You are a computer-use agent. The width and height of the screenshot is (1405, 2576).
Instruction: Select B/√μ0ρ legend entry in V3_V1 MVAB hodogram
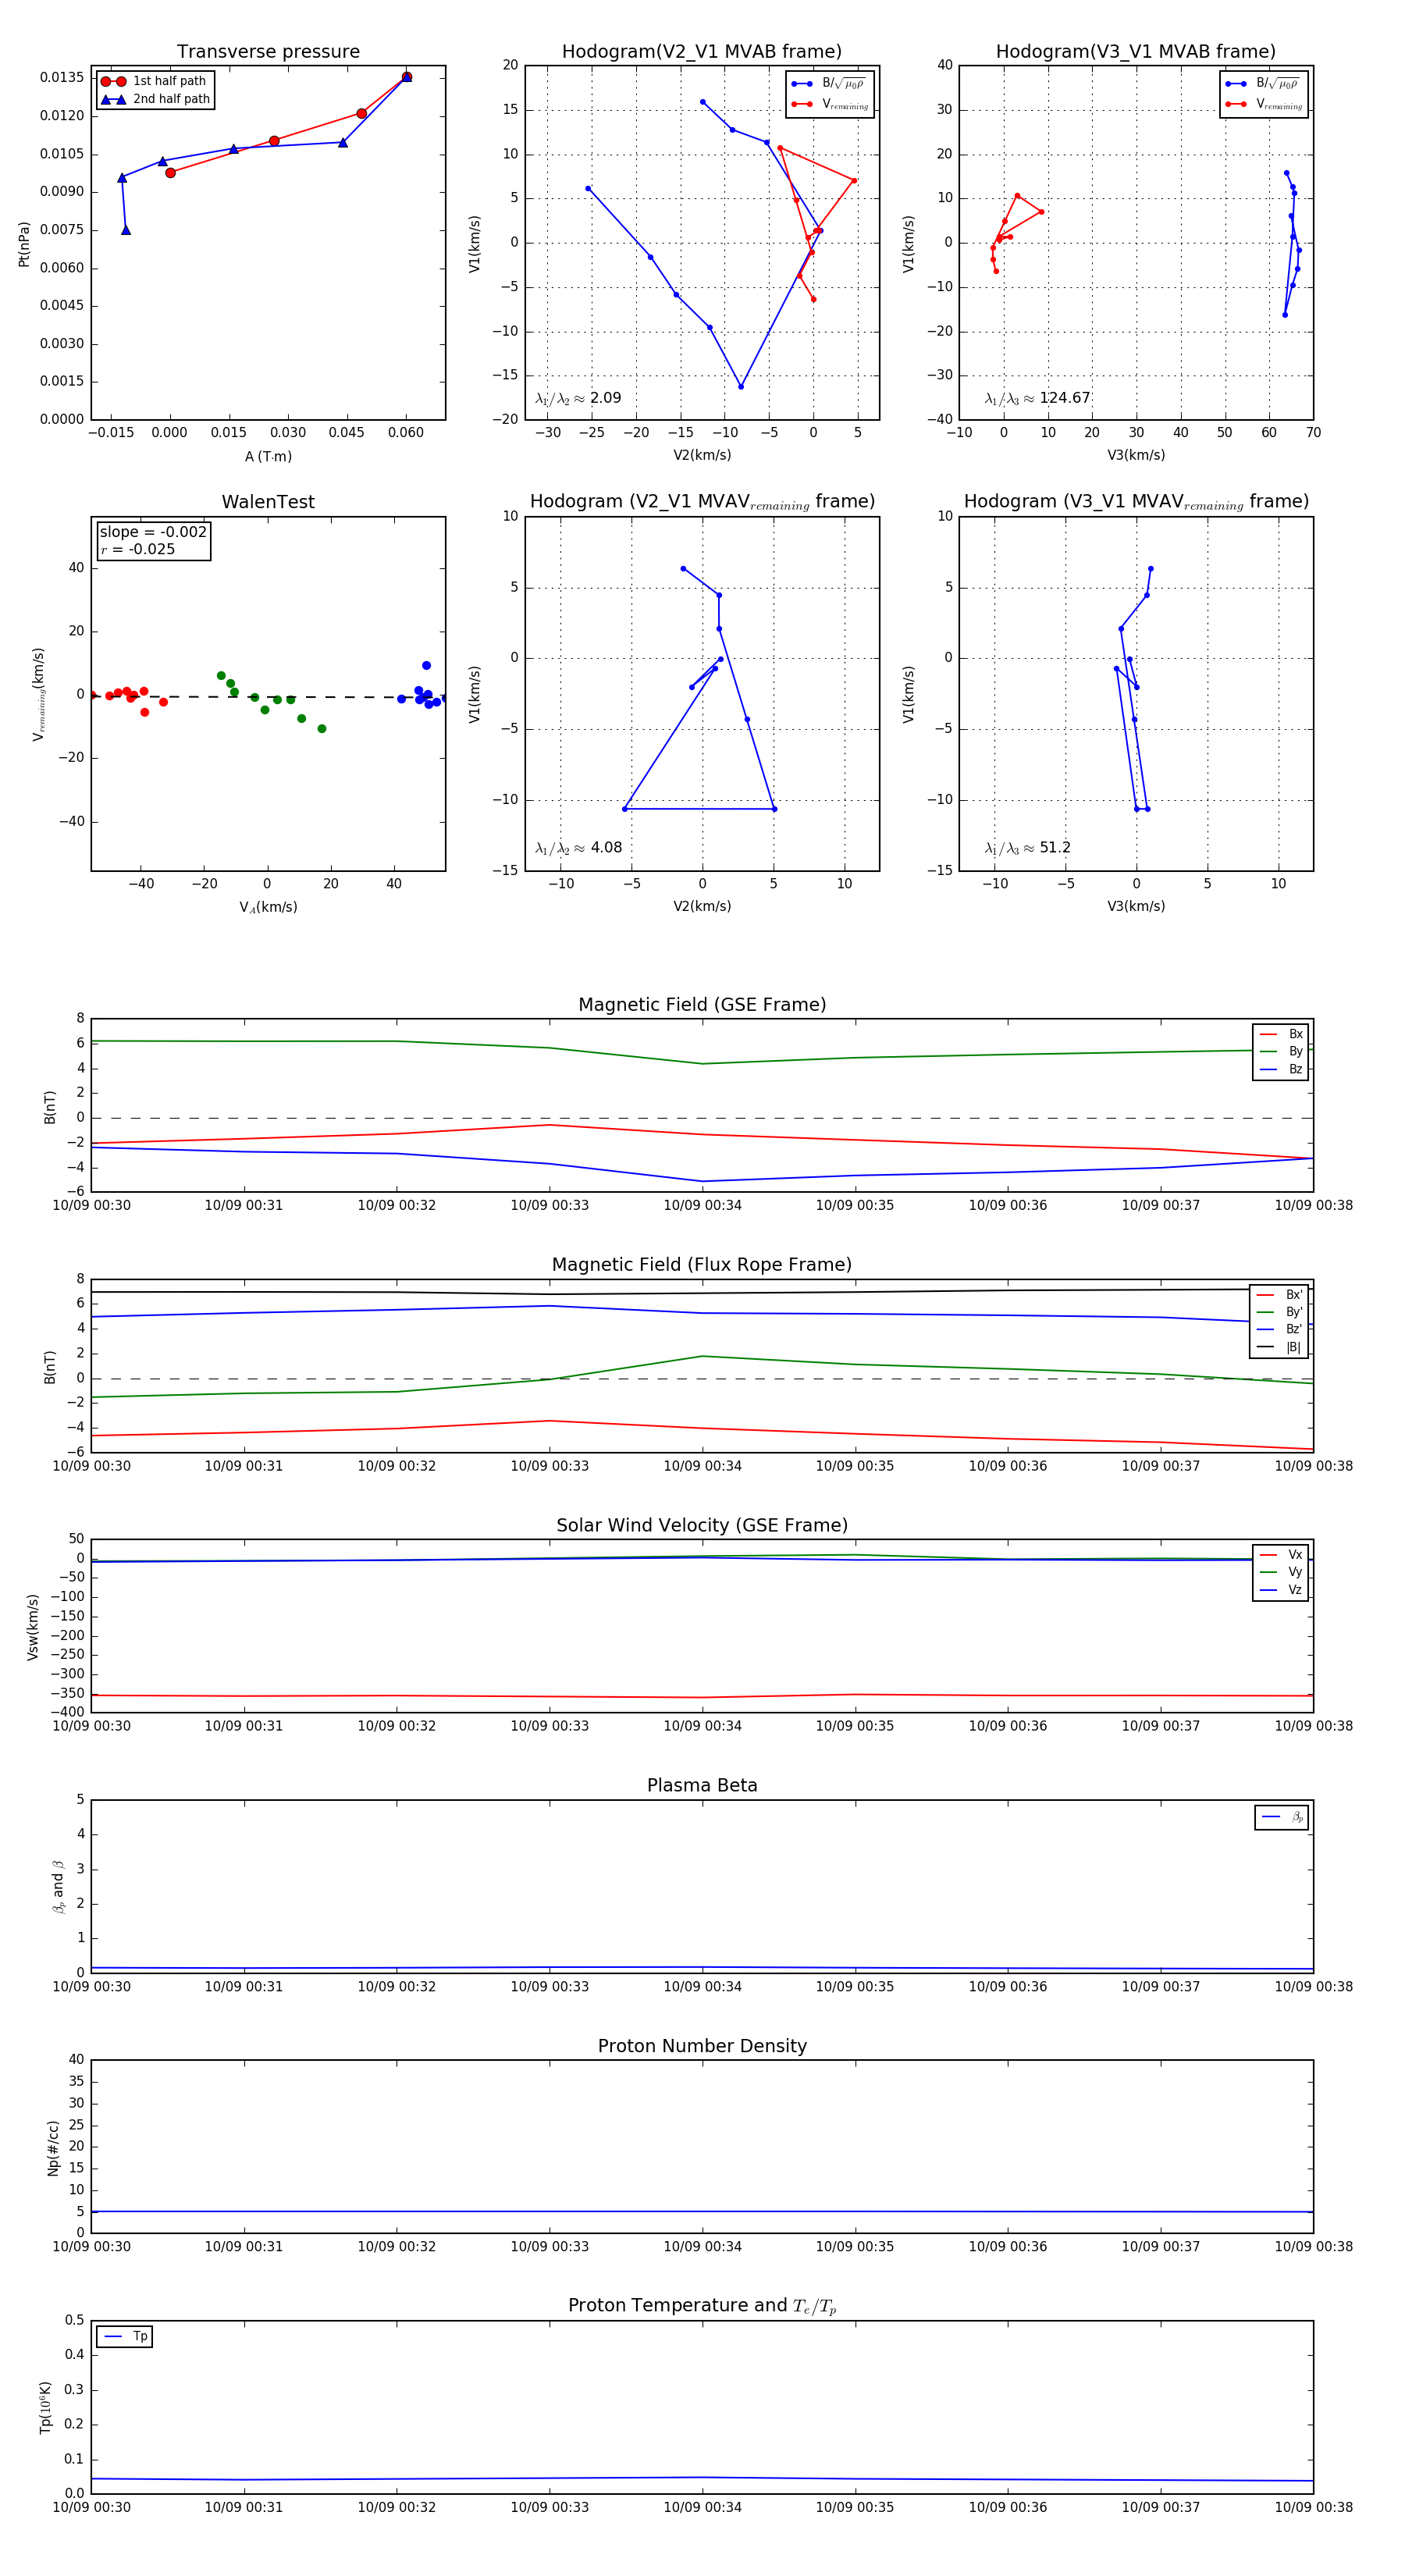coord(1263,83)
